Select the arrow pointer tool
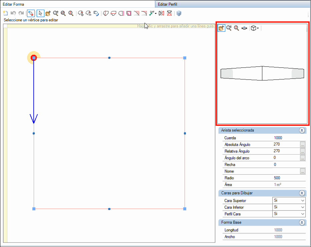 coord(40,13)
